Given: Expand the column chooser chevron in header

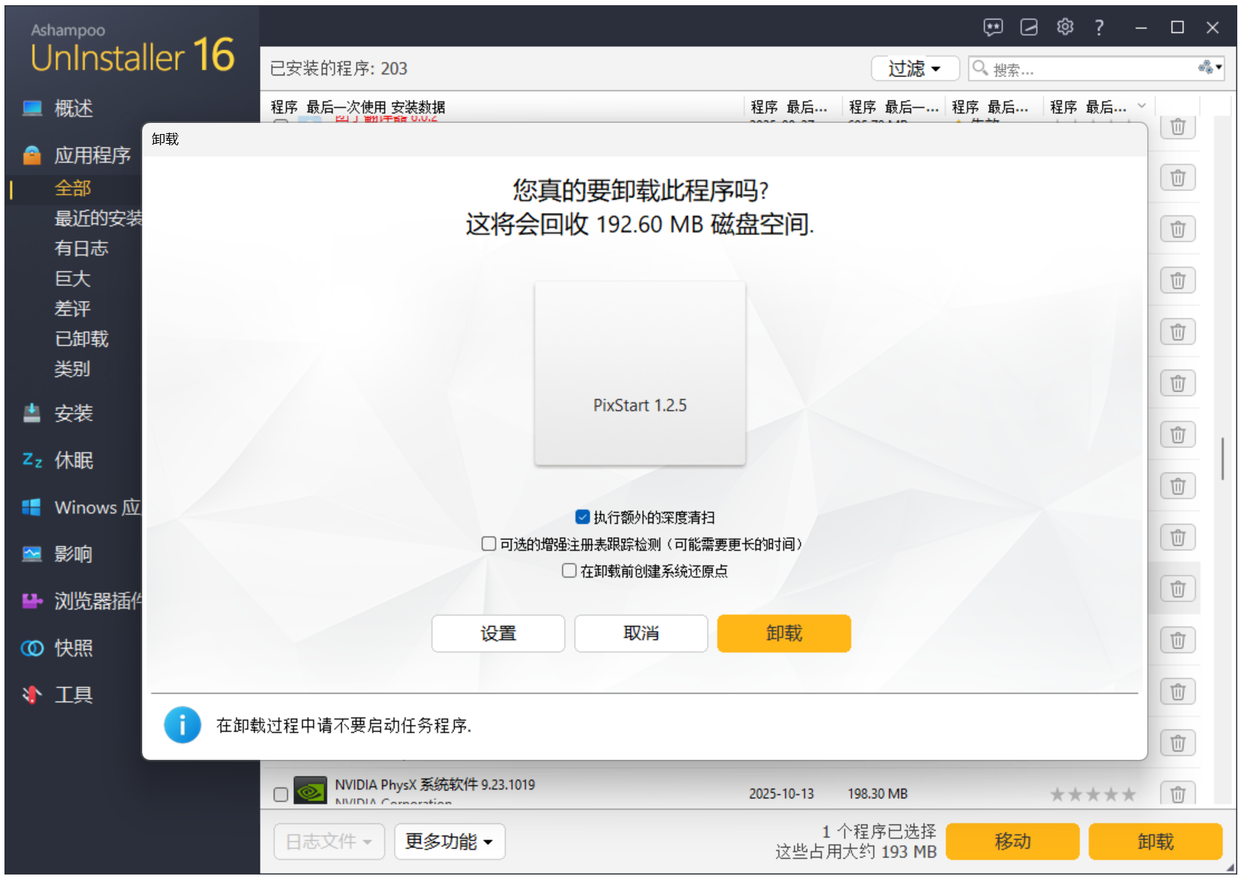Looking at the screenshot, I should coord(1142,107).
